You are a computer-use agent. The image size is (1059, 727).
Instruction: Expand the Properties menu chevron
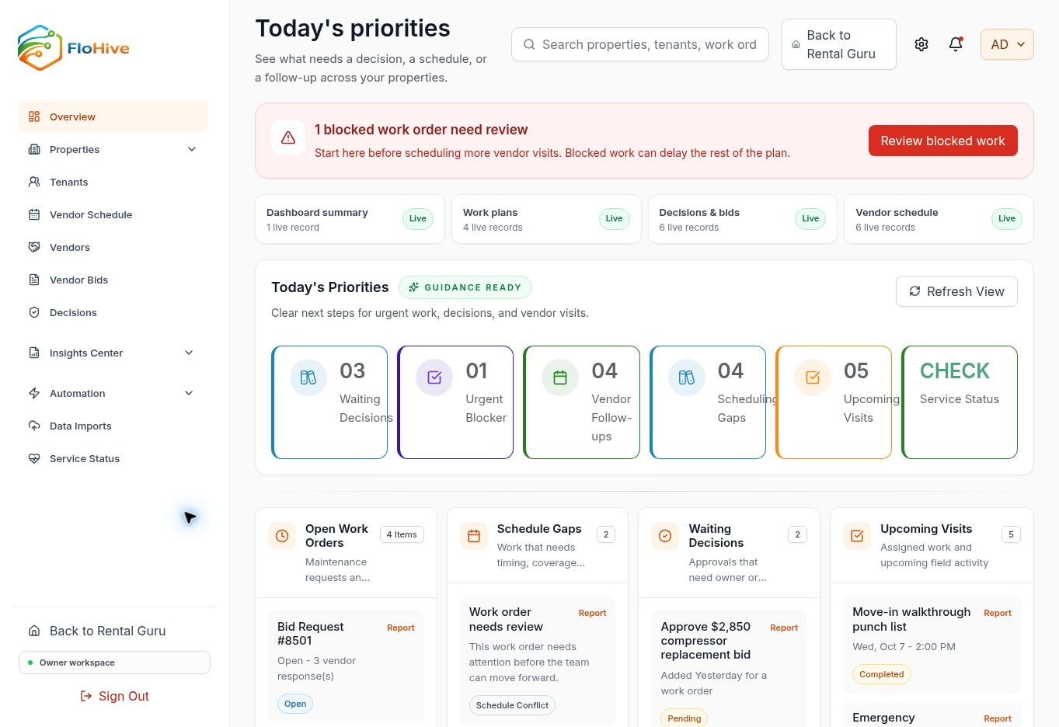click(192, 149)
